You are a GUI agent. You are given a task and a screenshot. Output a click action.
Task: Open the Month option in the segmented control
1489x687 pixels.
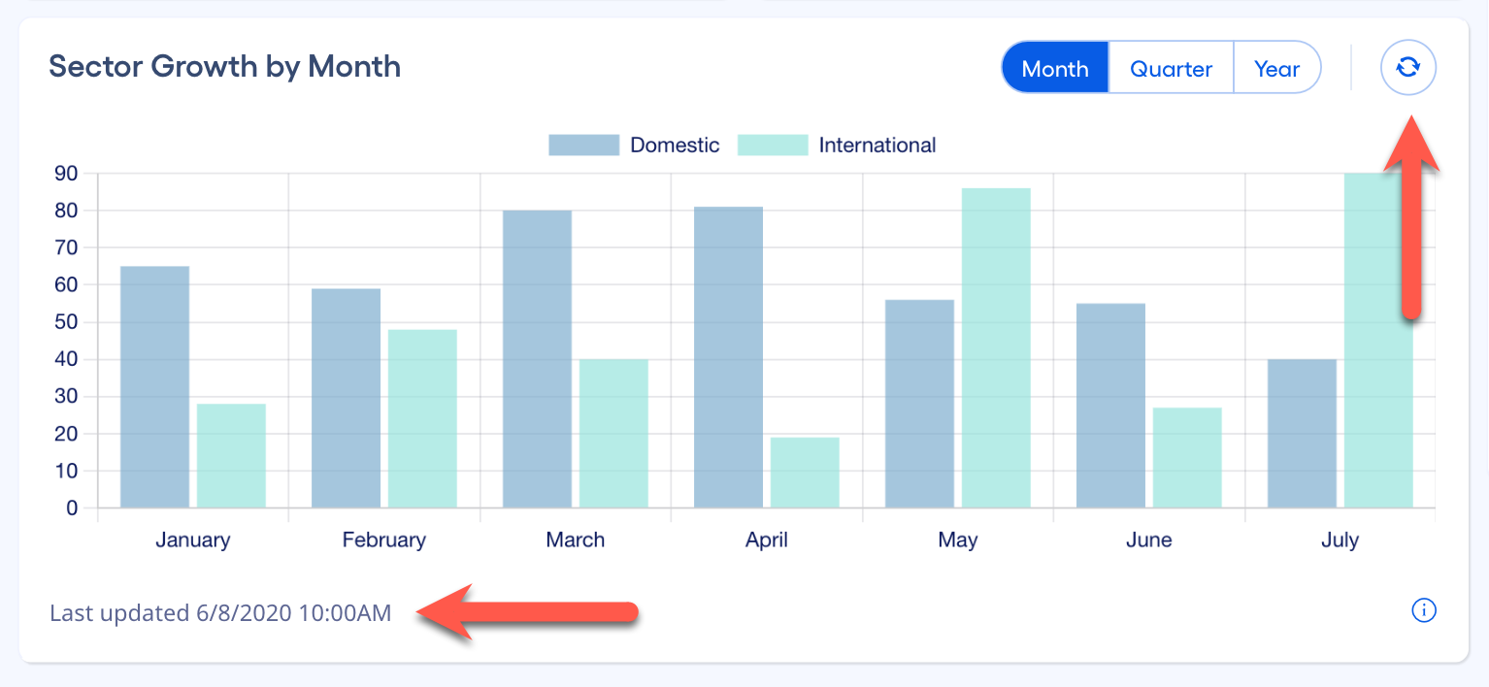coord(1055,68)
